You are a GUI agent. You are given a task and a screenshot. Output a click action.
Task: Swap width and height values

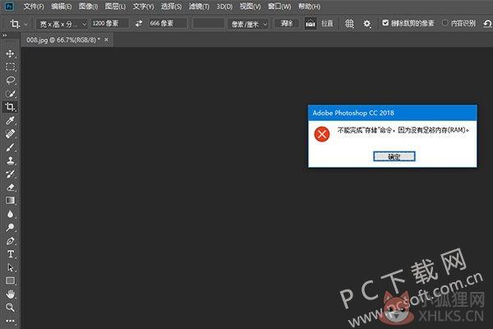pos(139,23)
